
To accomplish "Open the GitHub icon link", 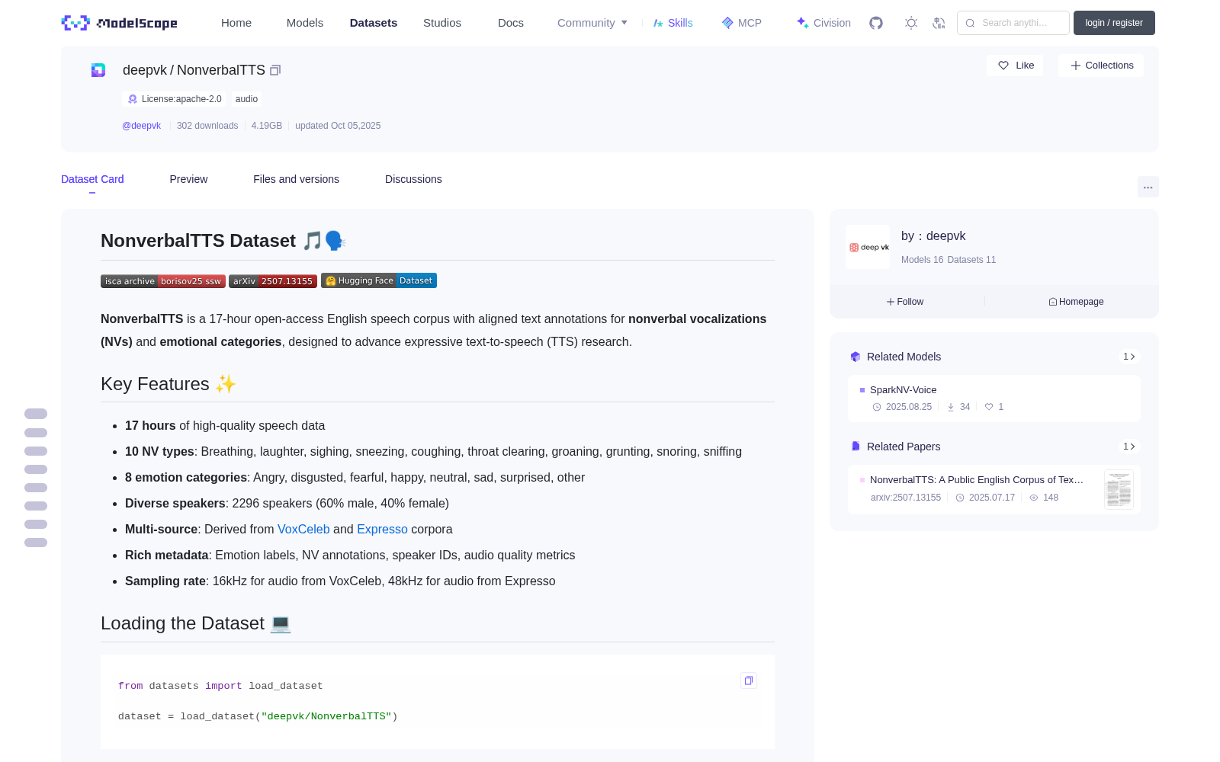I will tap(876, 23).
